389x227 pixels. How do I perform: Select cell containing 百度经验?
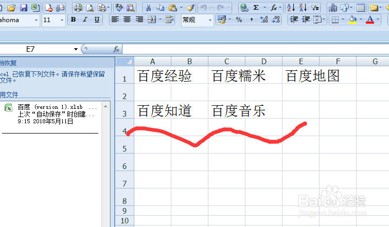(x=153, y=75)
